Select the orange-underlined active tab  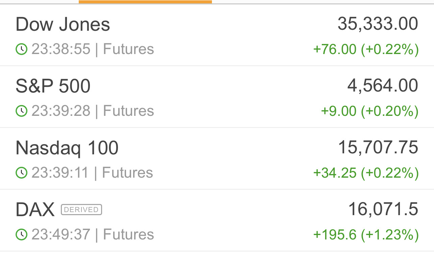click(x=145, y=2)
